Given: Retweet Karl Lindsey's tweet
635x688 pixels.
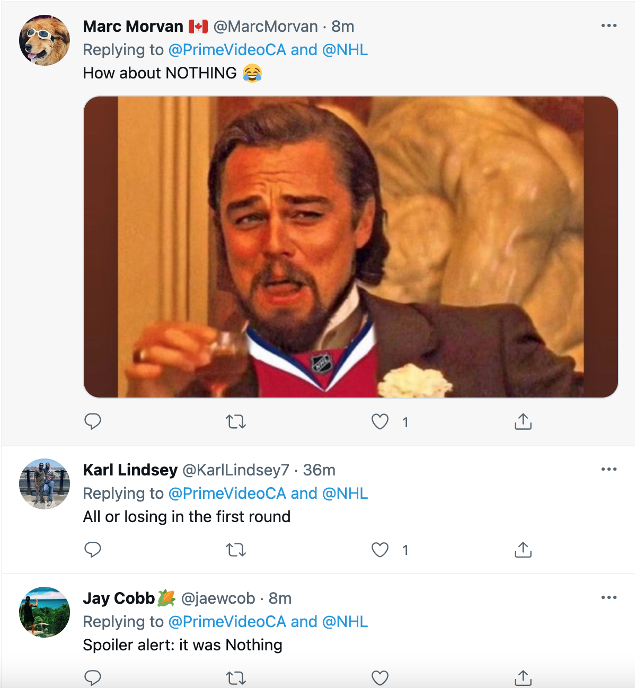Looking at the screenshot, I should click(x=236, y=550).
